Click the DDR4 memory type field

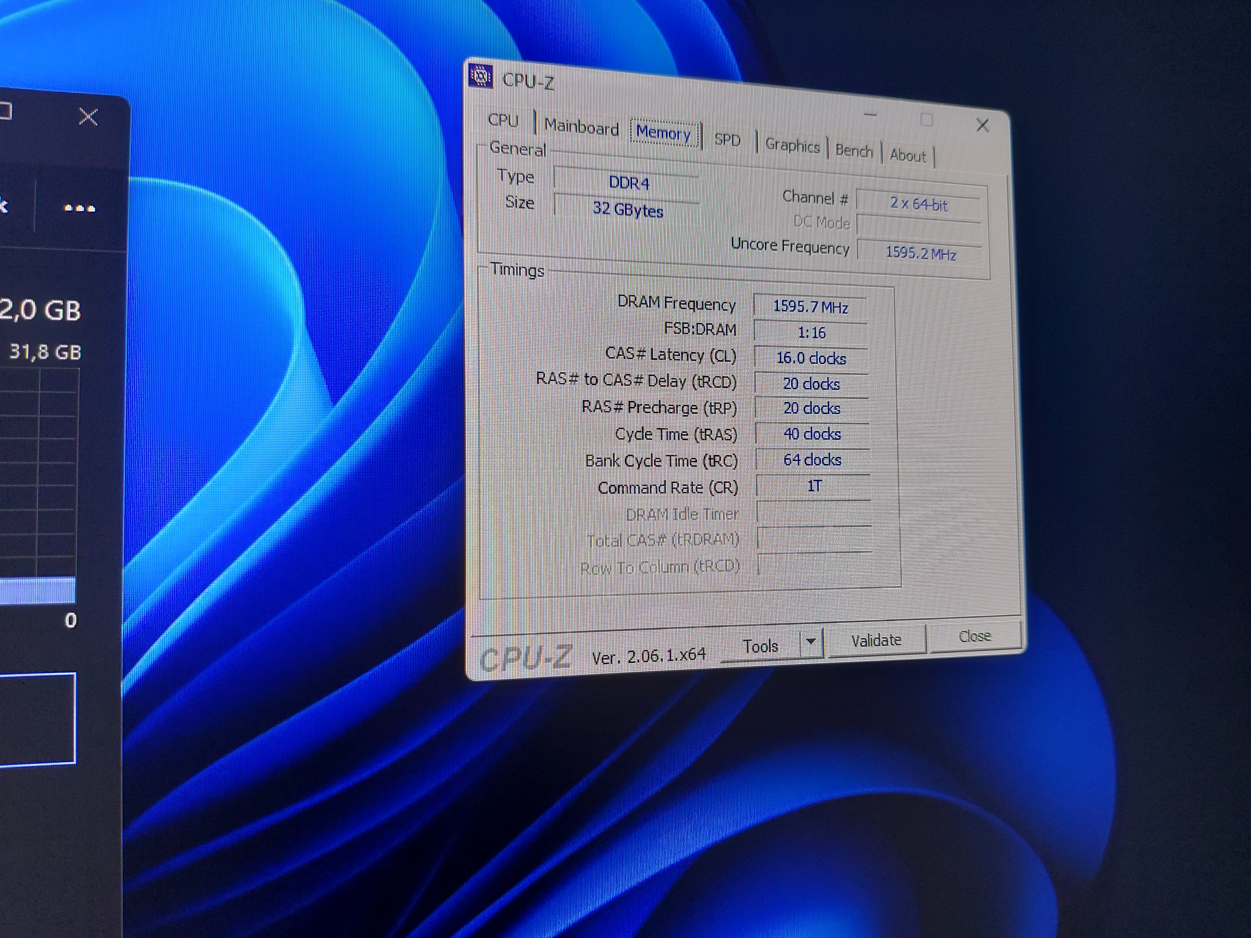coord(627,183)
